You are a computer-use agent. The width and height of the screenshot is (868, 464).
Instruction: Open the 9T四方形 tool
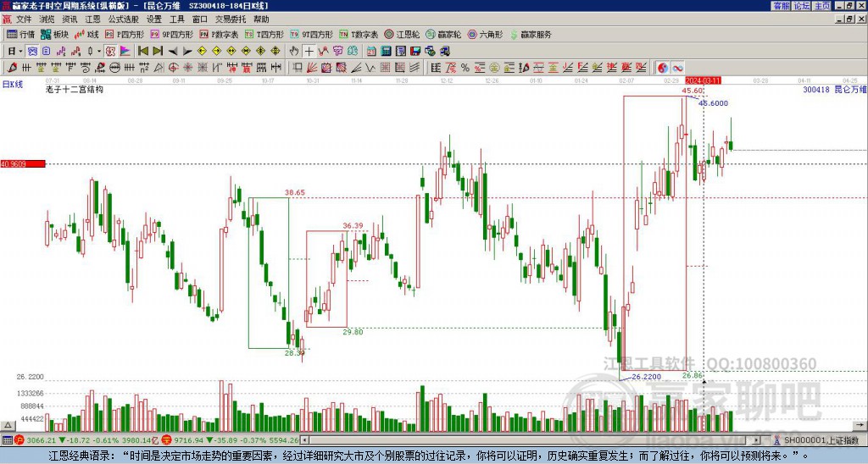coord(311,34)
